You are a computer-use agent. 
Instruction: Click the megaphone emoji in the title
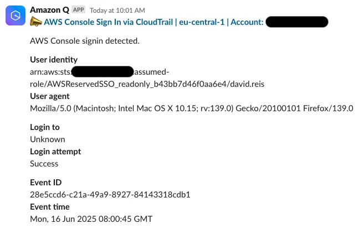click(36, 22)
